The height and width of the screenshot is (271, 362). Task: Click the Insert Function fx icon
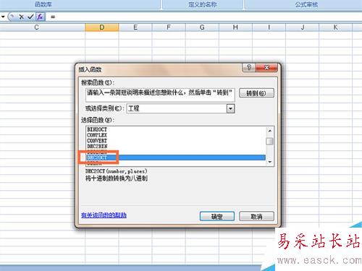tap(40, 17)
